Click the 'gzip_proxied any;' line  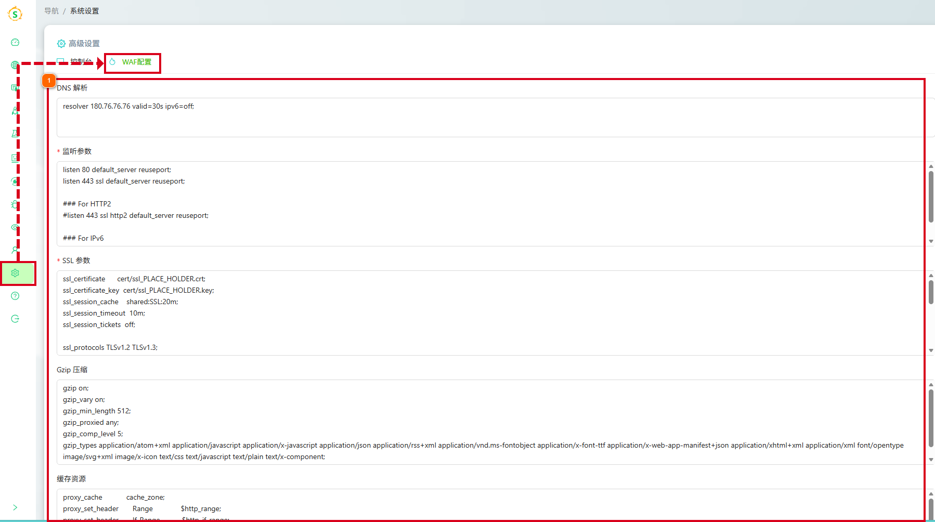[91, 422]
